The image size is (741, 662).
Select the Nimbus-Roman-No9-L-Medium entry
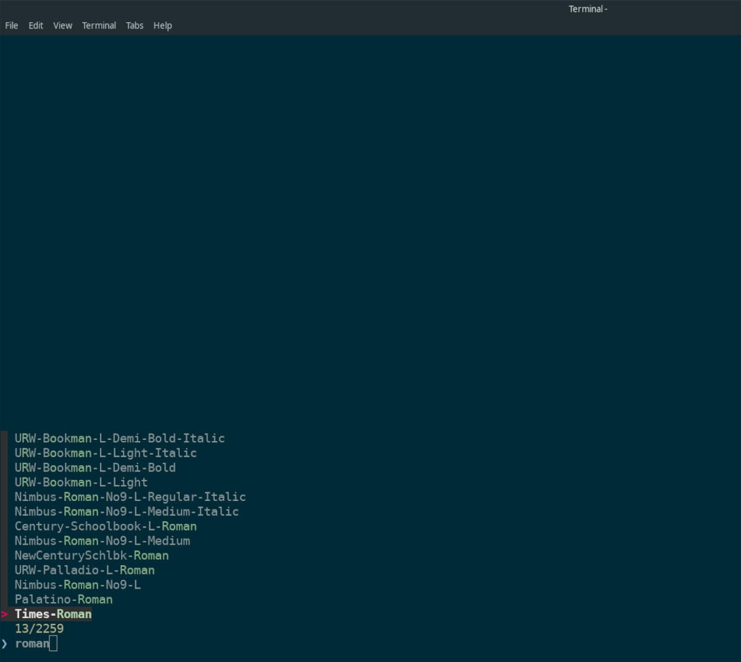pyautogui.click(x=102, y=540)
